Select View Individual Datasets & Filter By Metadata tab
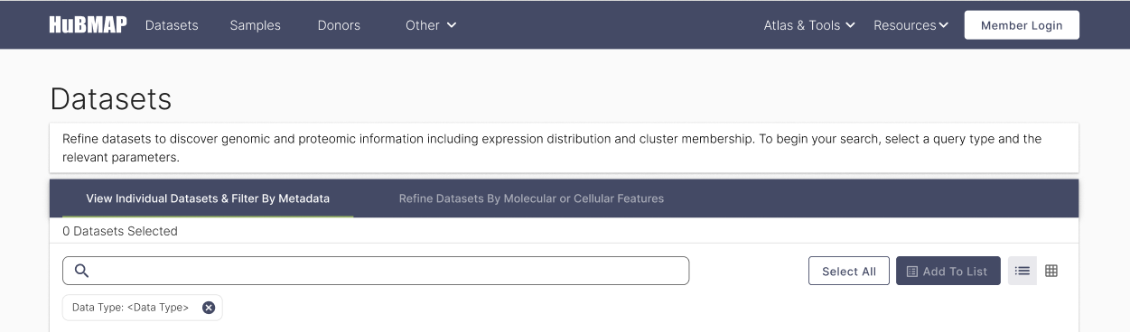Image resolution: width=1130 pixels, height=332 pixels. coord(208,198)
